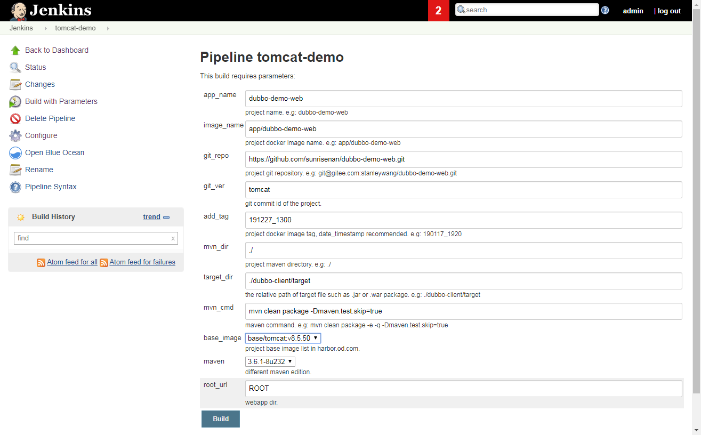Screen dimensions: 701x435
Task: Click the Pipeline Syntax question mark icon
Action: coord(15,187)
